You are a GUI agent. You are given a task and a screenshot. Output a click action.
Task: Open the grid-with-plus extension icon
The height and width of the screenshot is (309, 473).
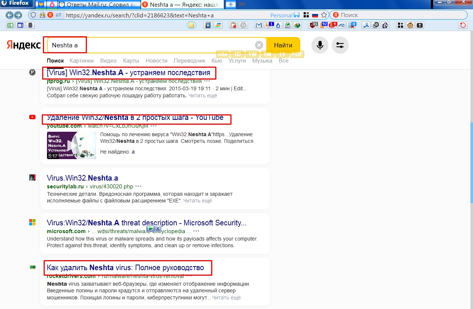[400, 25]
